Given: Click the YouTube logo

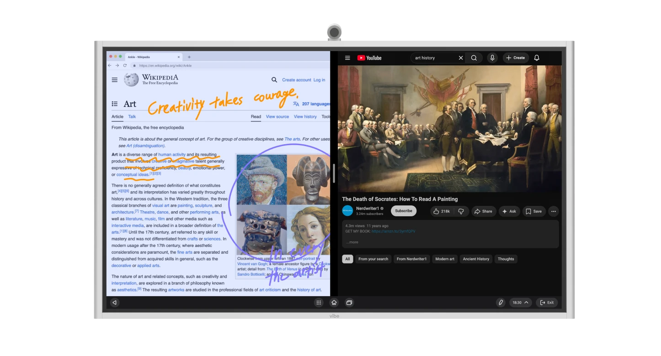Looking at the screenshot, I should coord(369,58).
